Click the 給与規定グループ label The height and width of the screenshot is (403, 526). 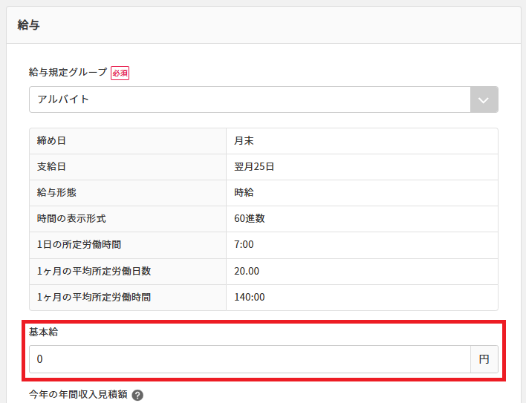(x=68, y=73)
